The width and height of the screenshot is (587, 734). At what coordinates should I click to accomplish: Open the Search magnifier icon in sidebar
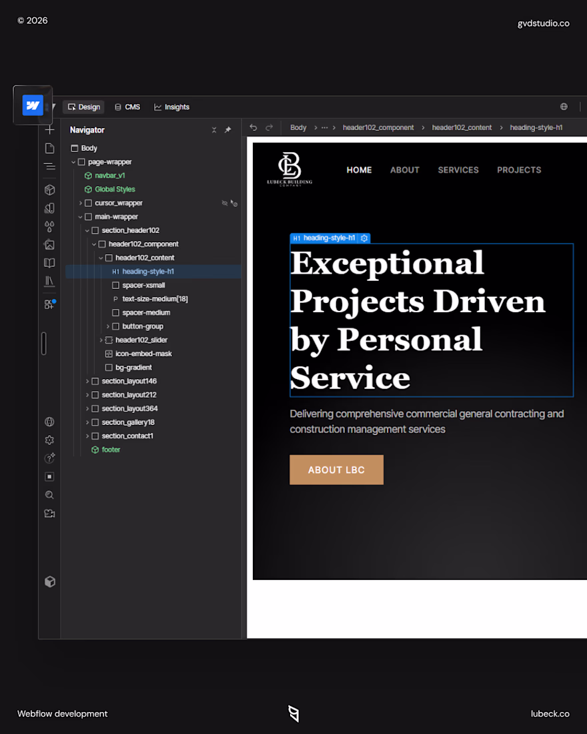click(x=49, y=495)
